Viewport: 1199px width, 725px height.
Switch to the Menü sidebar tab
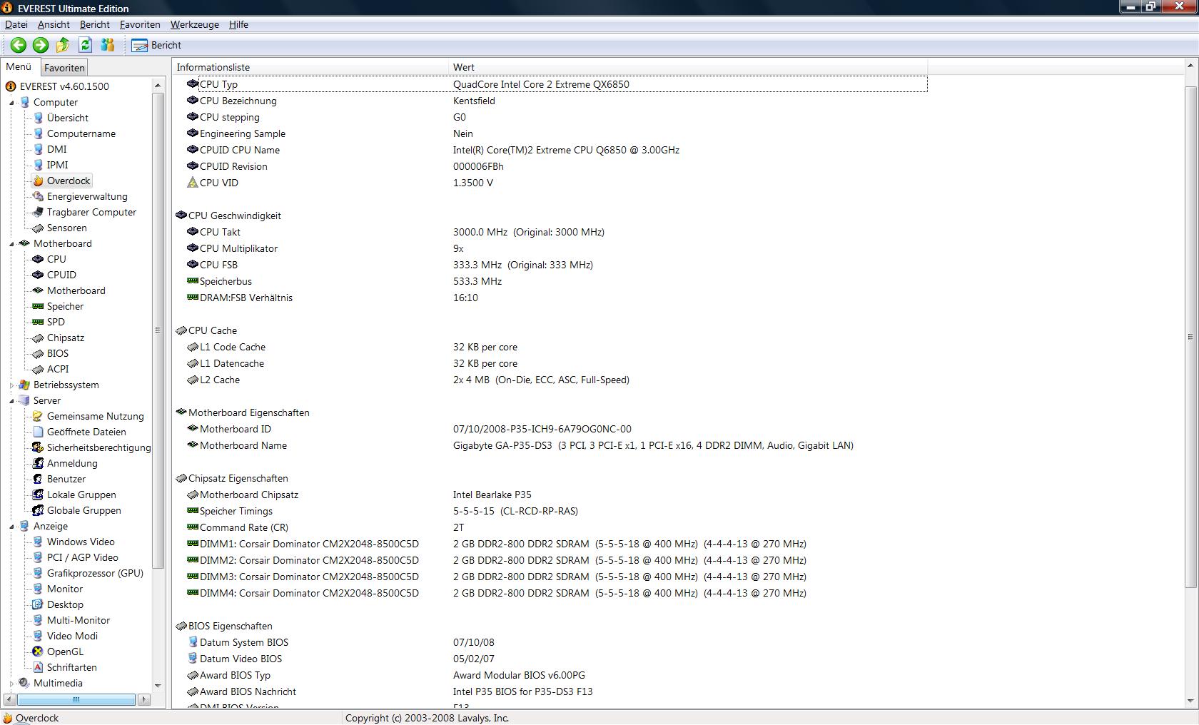(x=19, y=66)
